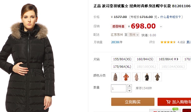Choose the olive green coat color option
191x112 pixels.
click(157, 77)
